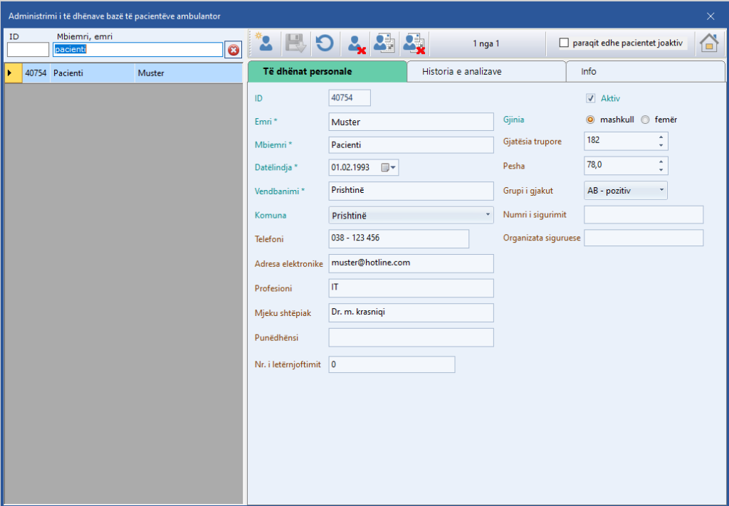Expand the Grupi i gjakut dropdown
Viewport: 729px width, 506px height.
coord(661,191)
